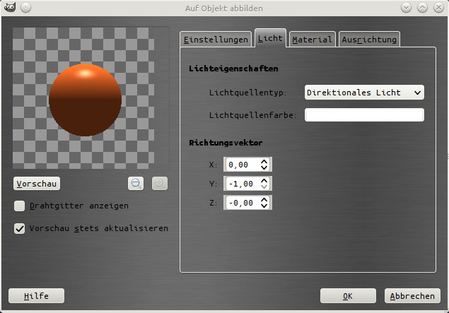This screenshot has width=449, height=313.
Task: Increase the Z direction value with up arrow
Action: coord(264,199)
